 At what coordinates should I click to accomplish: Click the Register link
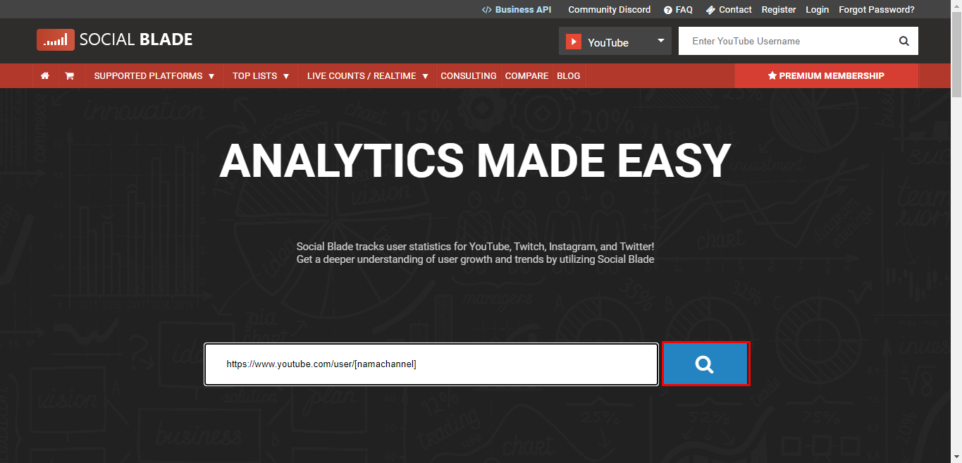point(779,10)
